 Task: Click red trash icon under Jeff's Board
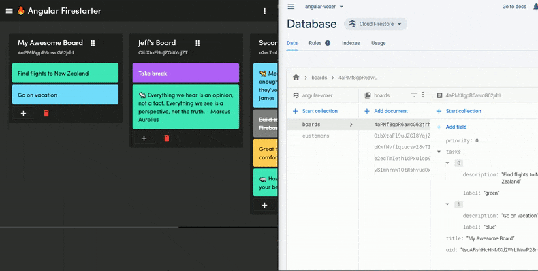tap(167, 138)
